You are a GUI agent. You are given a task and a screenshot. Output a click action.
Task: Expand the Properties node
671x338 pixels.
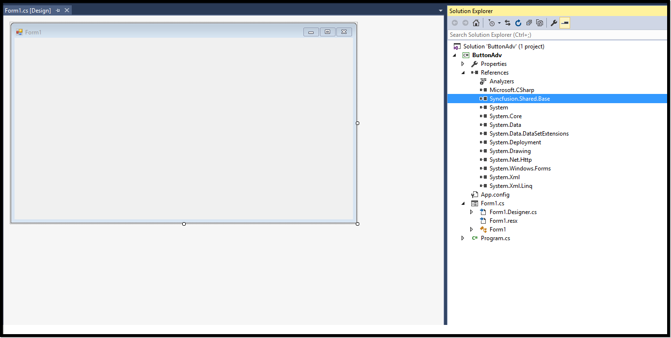point(463,63)
